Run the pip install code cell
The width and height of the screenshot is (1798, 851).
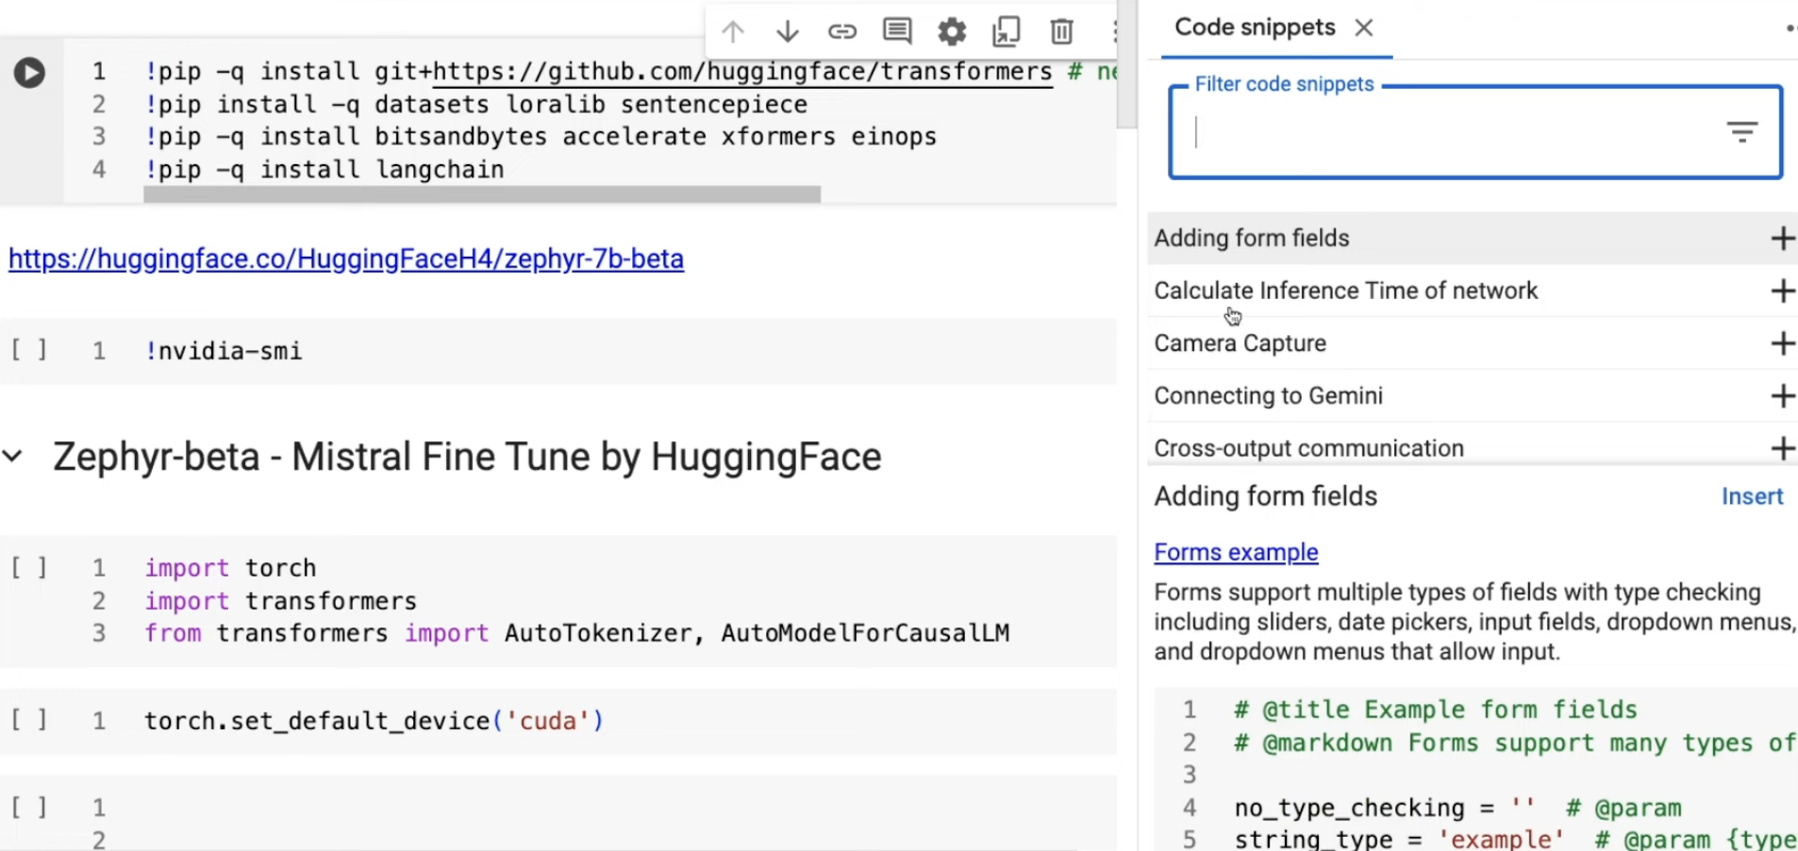click(29, 73)
